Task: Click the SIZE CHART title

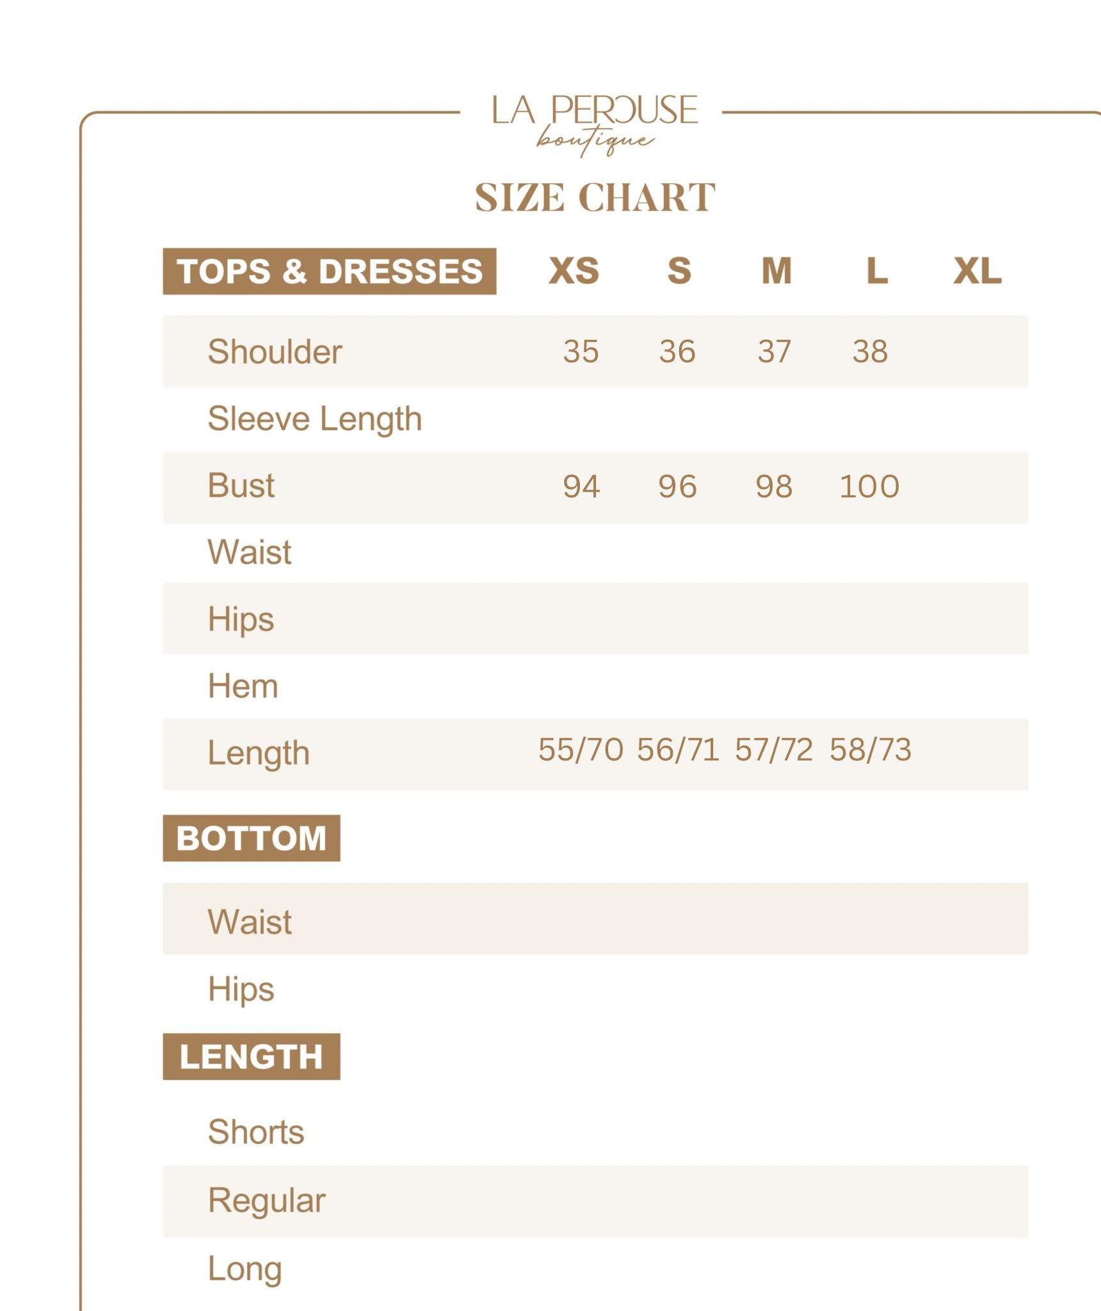Action: 595,197
